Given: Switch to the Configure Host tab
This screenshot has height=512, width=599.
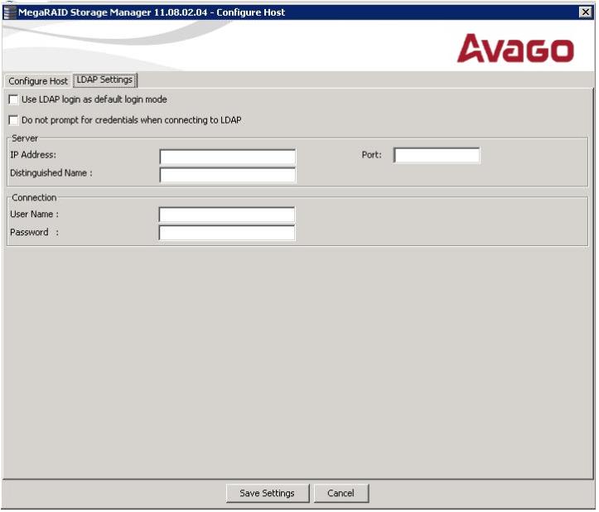Looking at the screenshot, I should (38, 80).
